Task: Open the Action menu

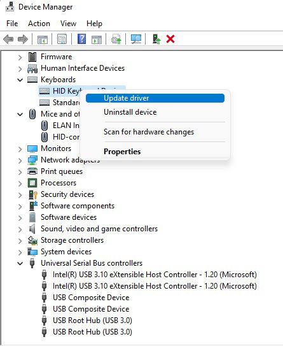Action: click(39, 24)
